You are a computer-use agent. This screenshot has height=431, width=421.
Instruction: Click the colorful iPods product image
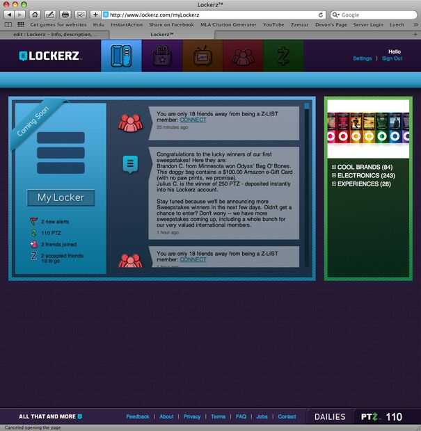[x=368, y=129]
